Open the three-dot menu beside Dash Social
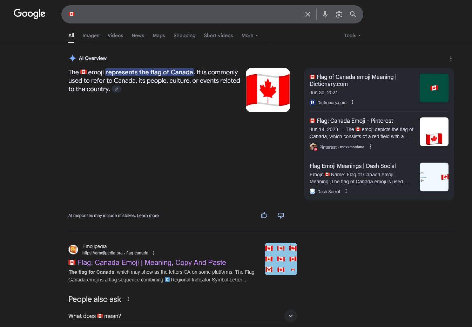472x327 pixels. pos(346,191)
